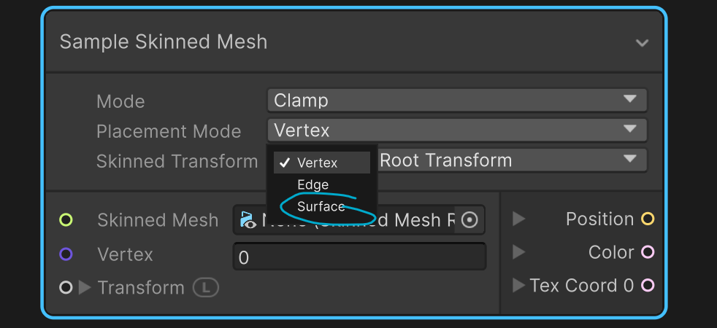
Task: Toggle the Transform local space L badge
Action: pyautogui.click(x=206, y=288)
